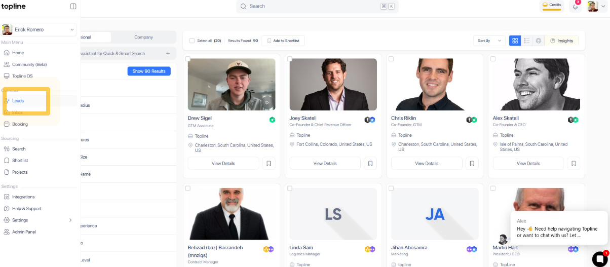Open the Help & Support icon
Viewport: 610px width, 267px height.
(x=7, y=209)
